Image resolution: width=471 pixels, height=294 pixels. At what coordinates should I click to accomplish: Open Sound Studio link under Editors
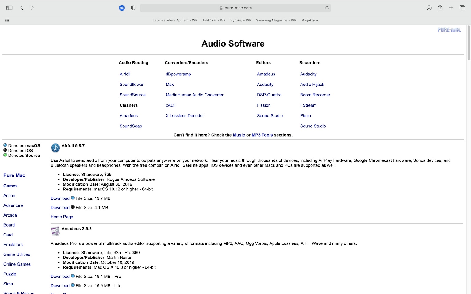tap(270, 116)
